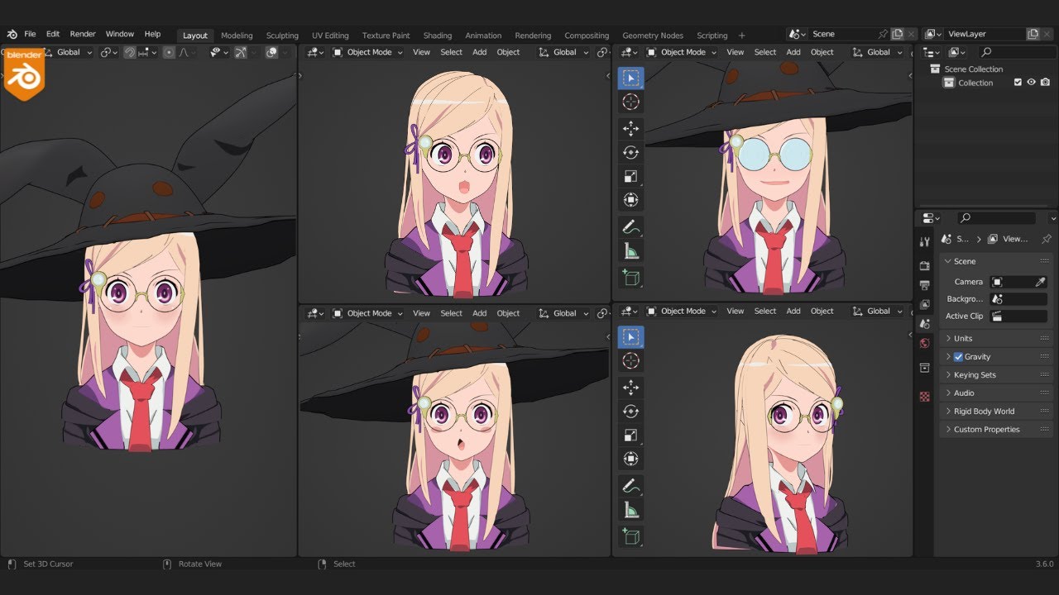Viewport: 1059px width, 595px height.
Task: Select the Select Box tool in top-right viewport
Action: pos(630,79)
